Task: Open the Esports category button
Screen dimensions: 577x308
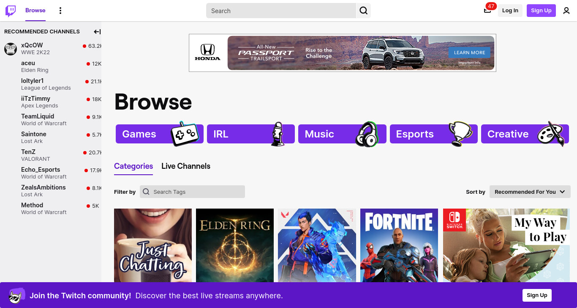Action: 434,134
